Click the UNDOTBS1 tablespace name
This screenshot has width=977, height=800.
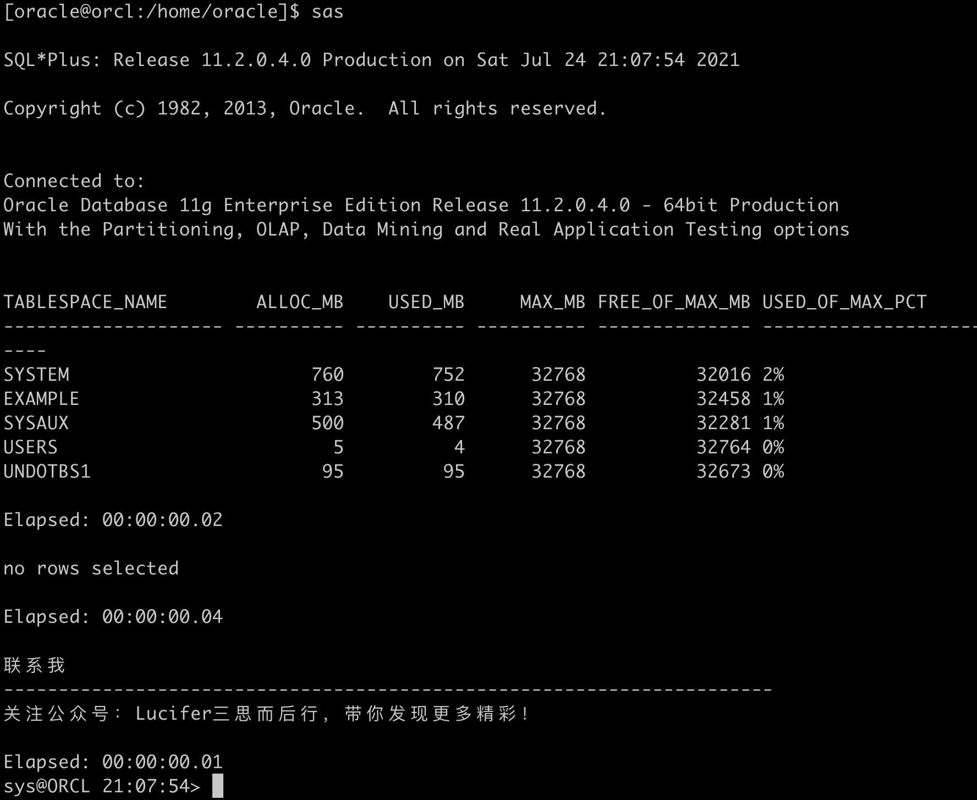pyautogui.click(x=47, y=472)
